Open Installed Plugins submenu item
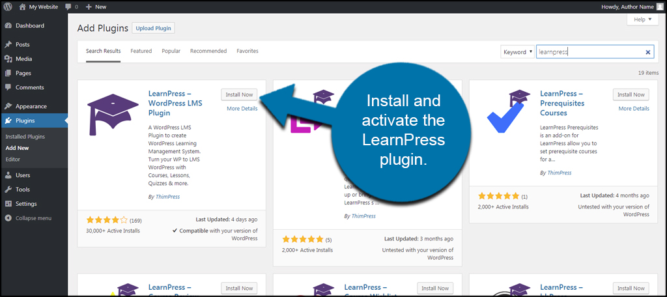The height and width of the screenshot is (297, 667). click(x=25, y=137)
